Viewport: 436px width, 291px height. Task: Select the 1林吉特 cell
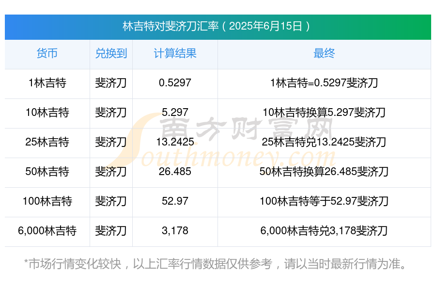tap(47, 83)
